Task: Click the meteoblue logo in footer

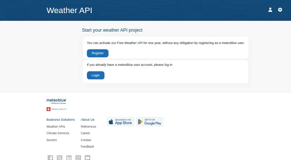Action: click(56, 101)
